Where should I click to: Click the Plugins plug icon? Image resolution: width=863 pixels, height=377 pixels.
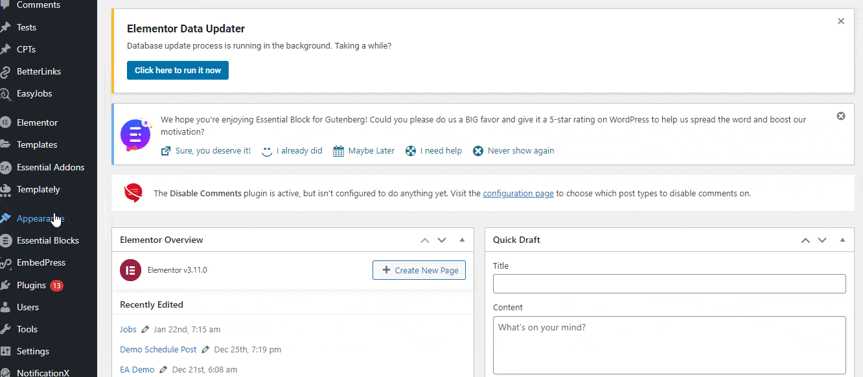coord(6,285)
